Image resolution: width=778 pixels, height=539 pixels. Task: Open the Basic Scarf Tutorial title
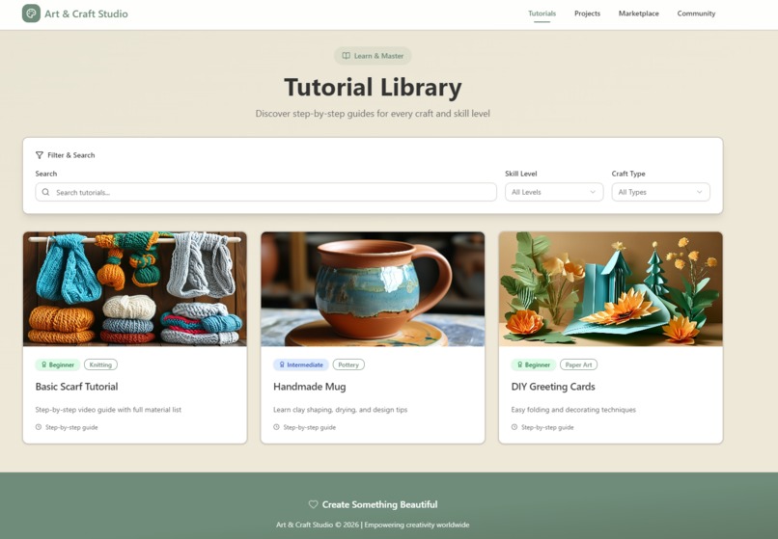pyautogui.click(x=76, y=387)
